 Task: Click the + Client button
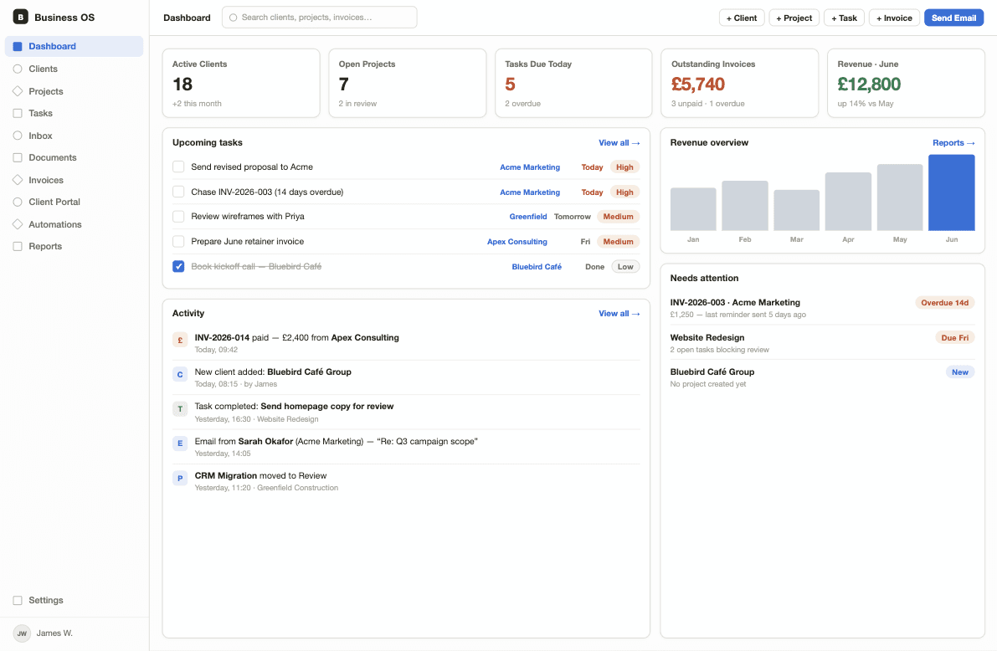(742, 18)
